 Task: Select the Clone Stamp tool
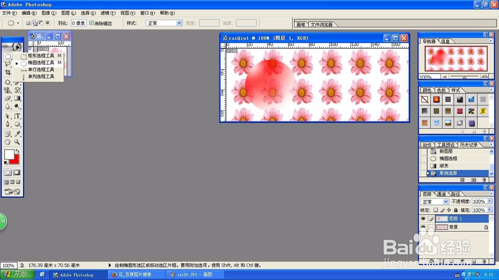point(7,90)
